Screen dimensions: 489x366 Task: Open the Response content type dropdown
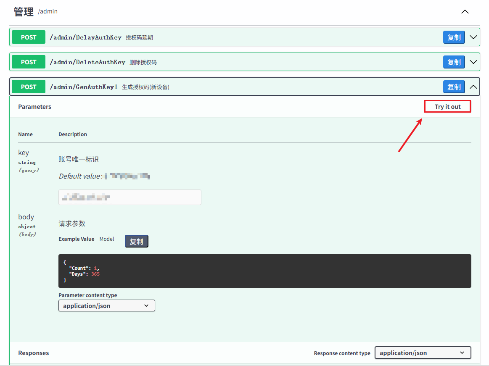pos(423,353)
